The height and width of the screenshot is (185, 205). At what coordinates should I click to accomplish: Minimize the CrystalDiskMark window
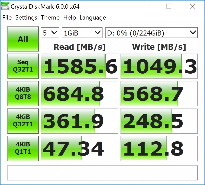click(x=146, y=6)
